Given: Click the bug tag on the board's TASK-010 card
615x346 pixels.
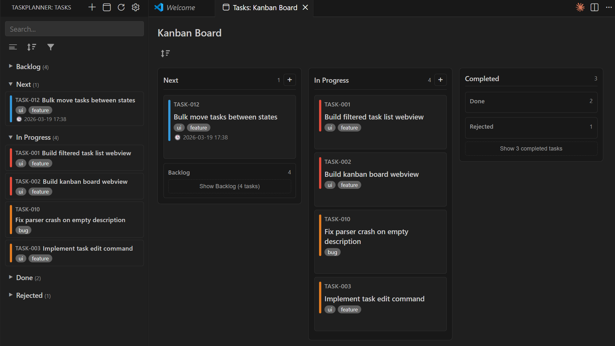Looking at the screenshot, I should pos(332,252).
